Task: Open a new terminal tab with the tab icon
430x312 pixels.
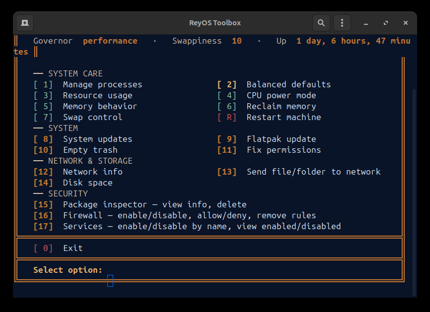Action: [x=25, y=23]
